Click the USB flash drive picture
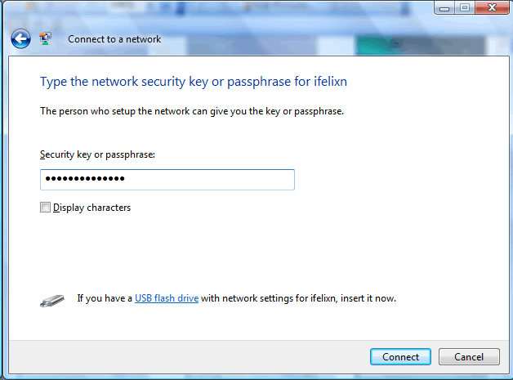The image size is (513, 380). click(x=52, y=300)
